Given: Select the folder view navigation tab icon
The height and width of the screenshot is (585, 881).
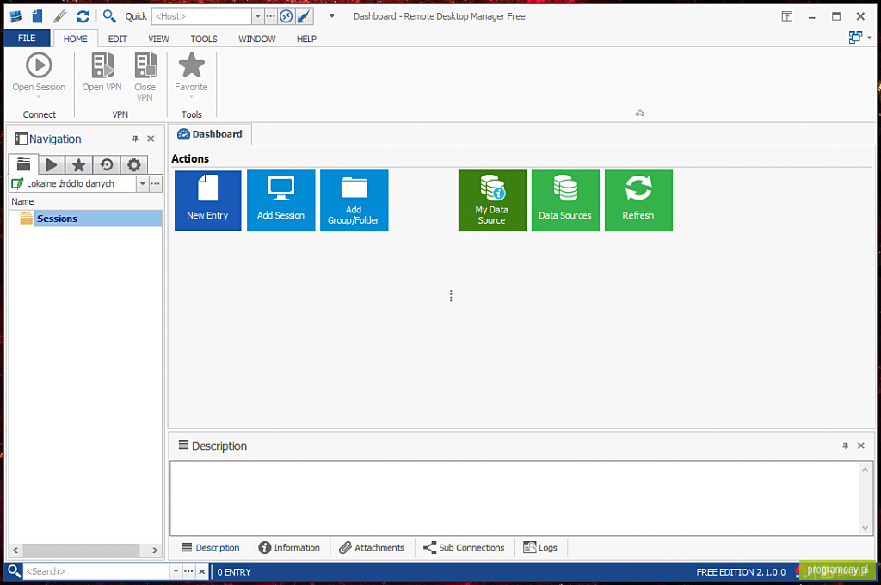Looking at the screenshot, I should 23,164.
